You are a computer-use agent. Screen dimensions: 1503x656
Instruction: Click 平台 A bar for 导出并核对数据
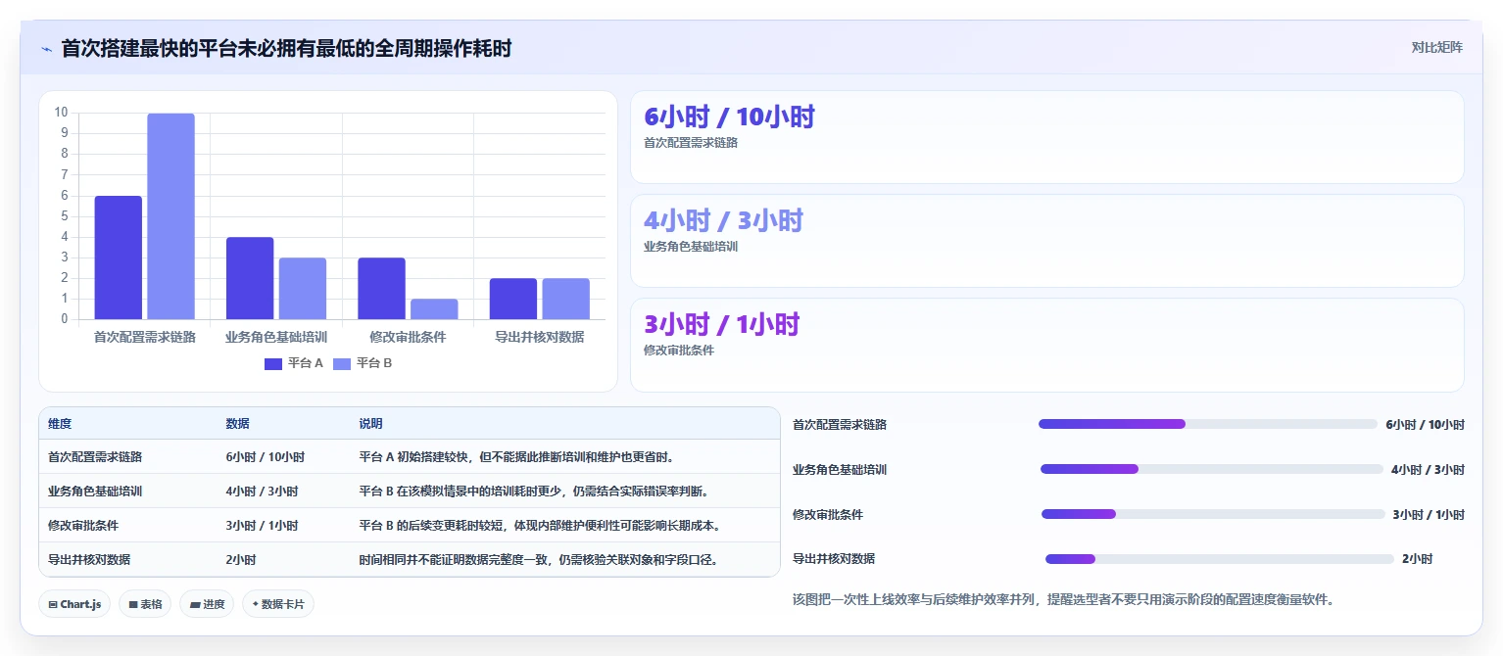[513, 299]
